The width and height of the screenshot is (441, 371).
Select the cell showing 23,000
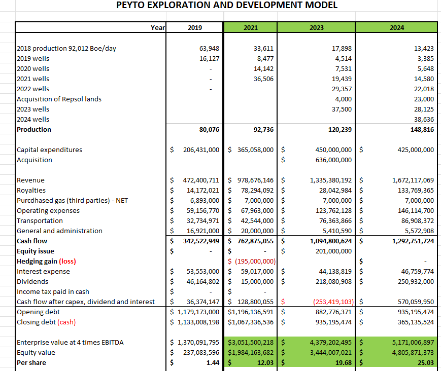click(x=424, y=99)
